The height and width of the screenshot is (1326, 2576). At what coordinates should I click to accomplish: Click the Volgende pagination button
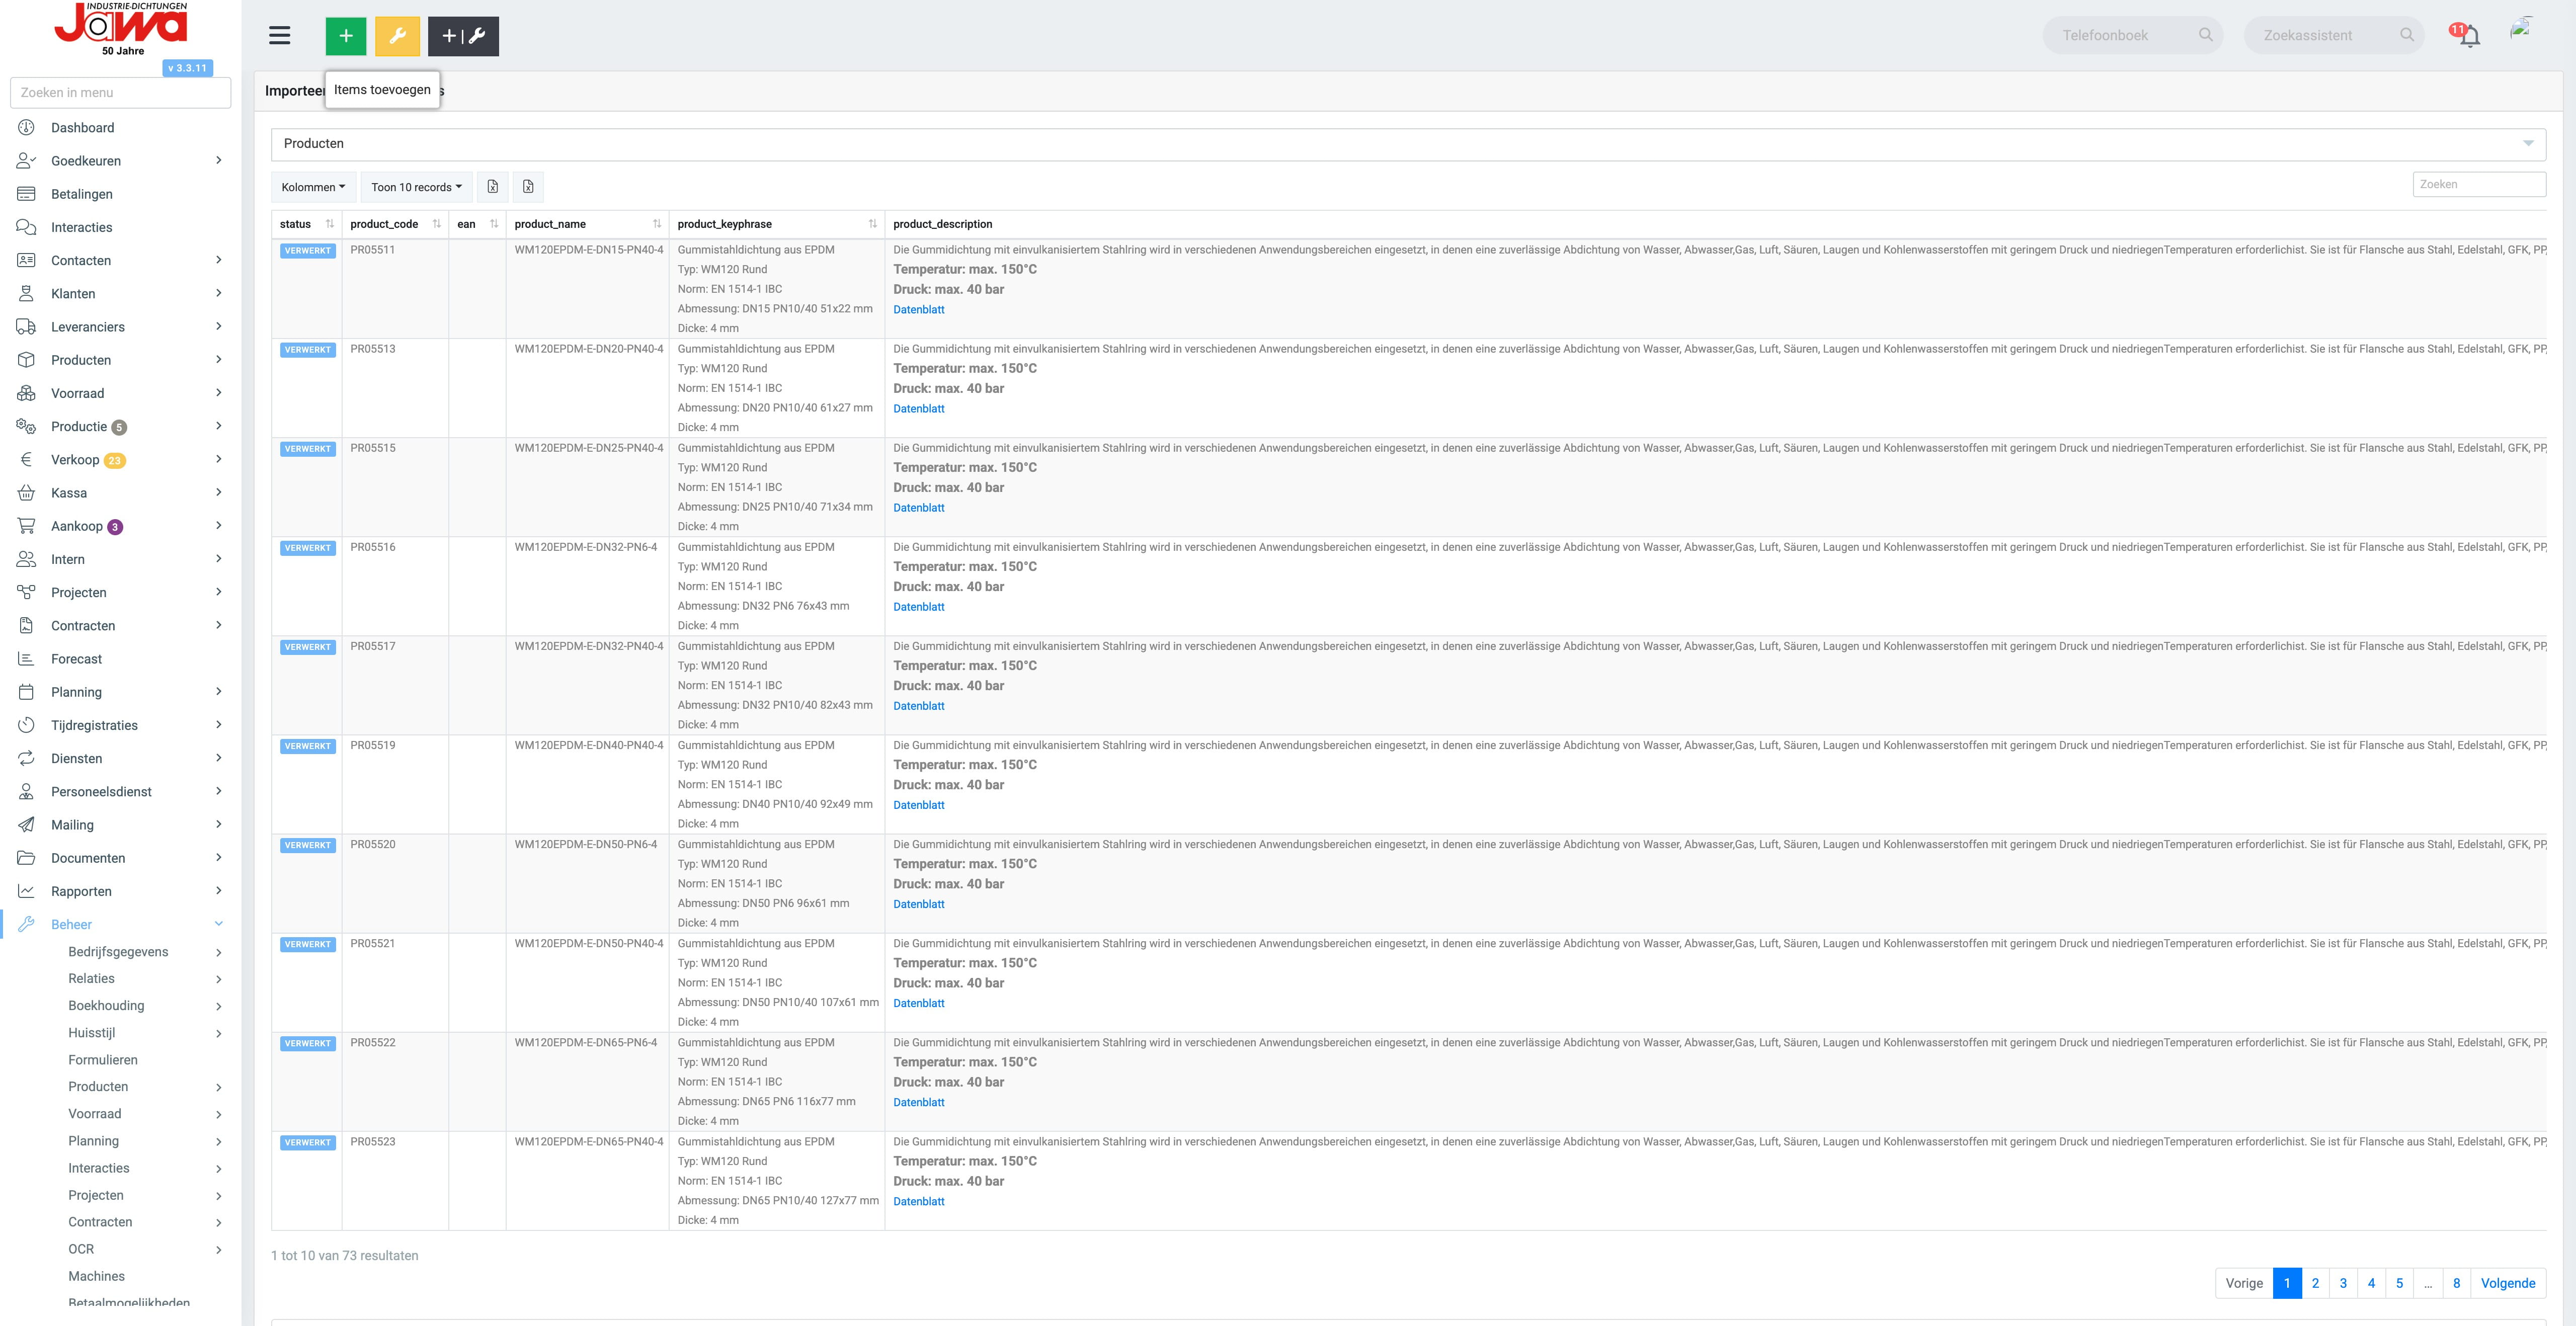(x=2507, y=1283)
